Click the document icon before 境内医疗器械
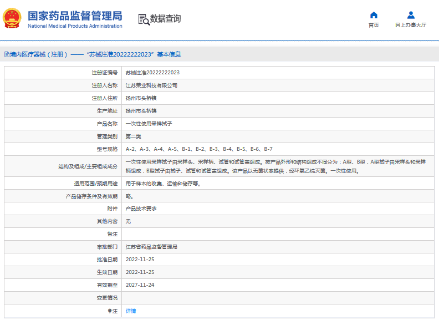The image size is (439, 320). 7,54
